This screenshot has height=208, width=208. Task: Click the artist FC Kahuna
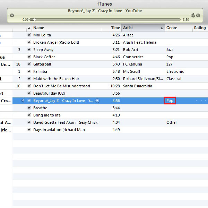point(132,64)
